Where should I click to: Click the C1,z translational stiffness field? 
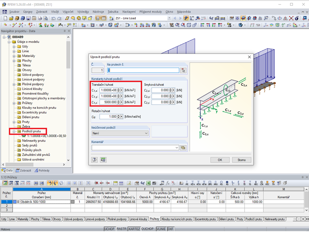click(108, 102)
